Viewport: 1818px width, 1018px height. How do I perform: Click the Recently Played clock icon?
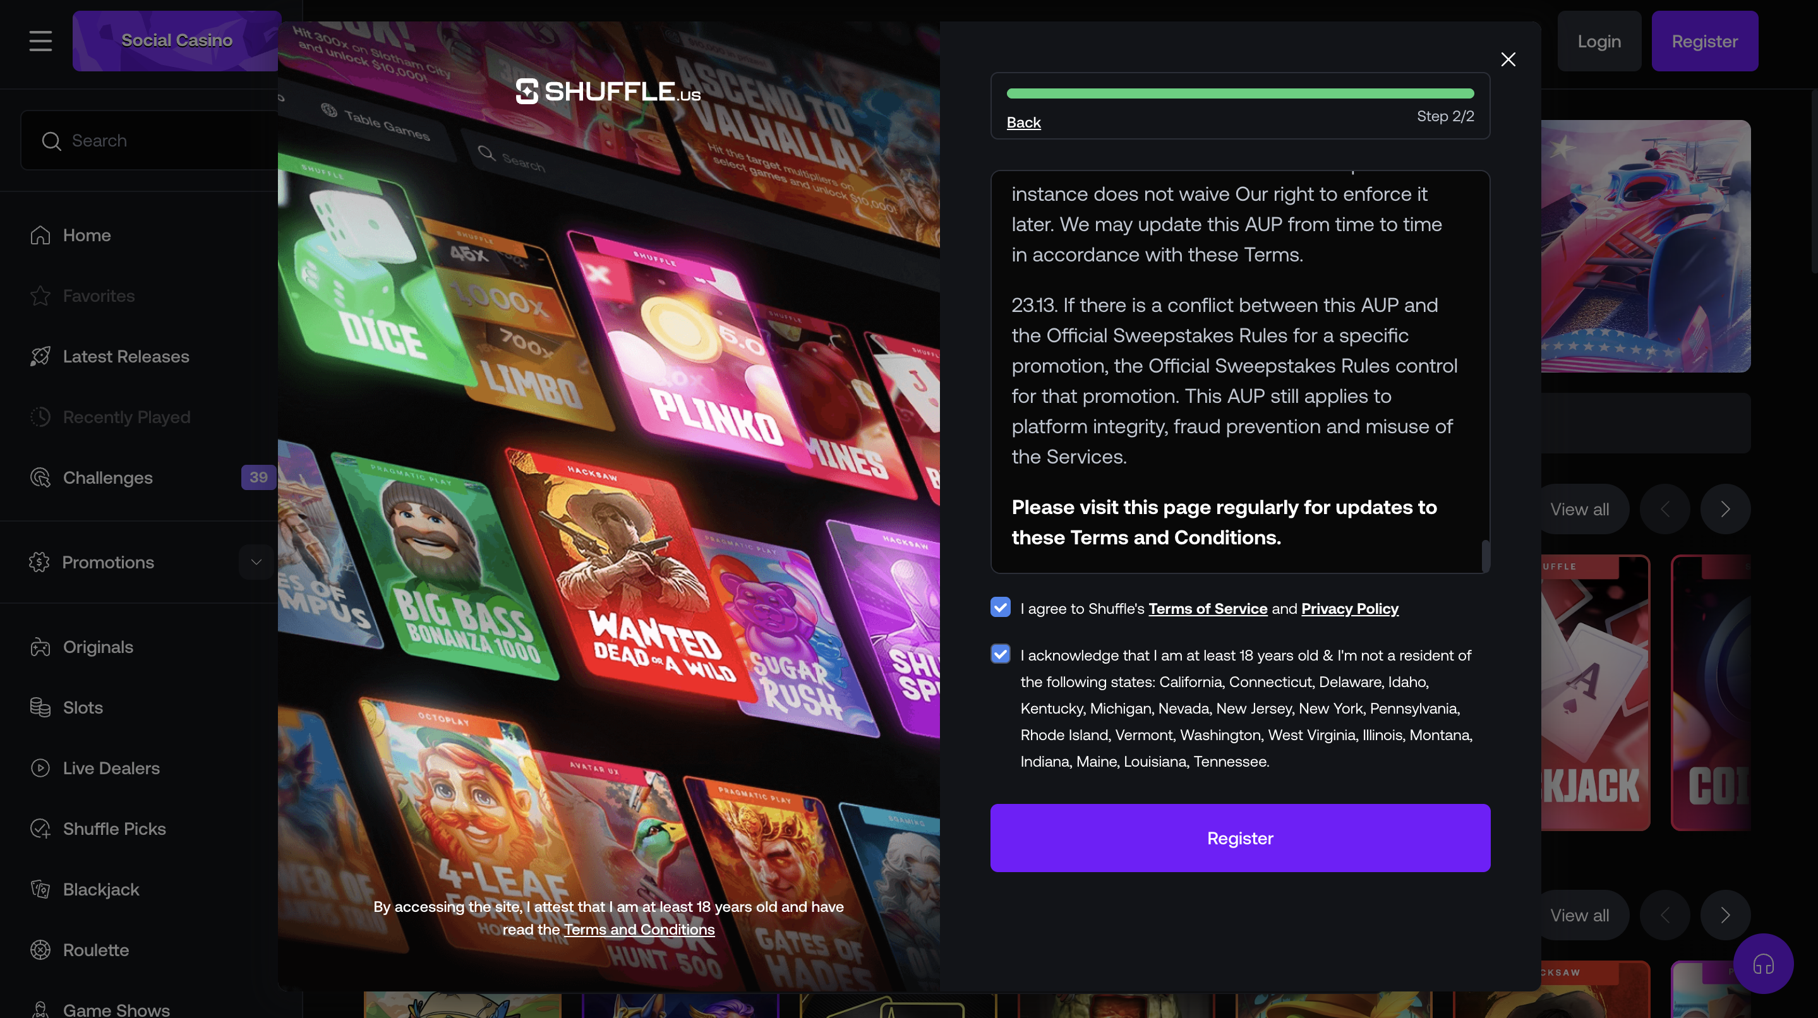(40, 417)
